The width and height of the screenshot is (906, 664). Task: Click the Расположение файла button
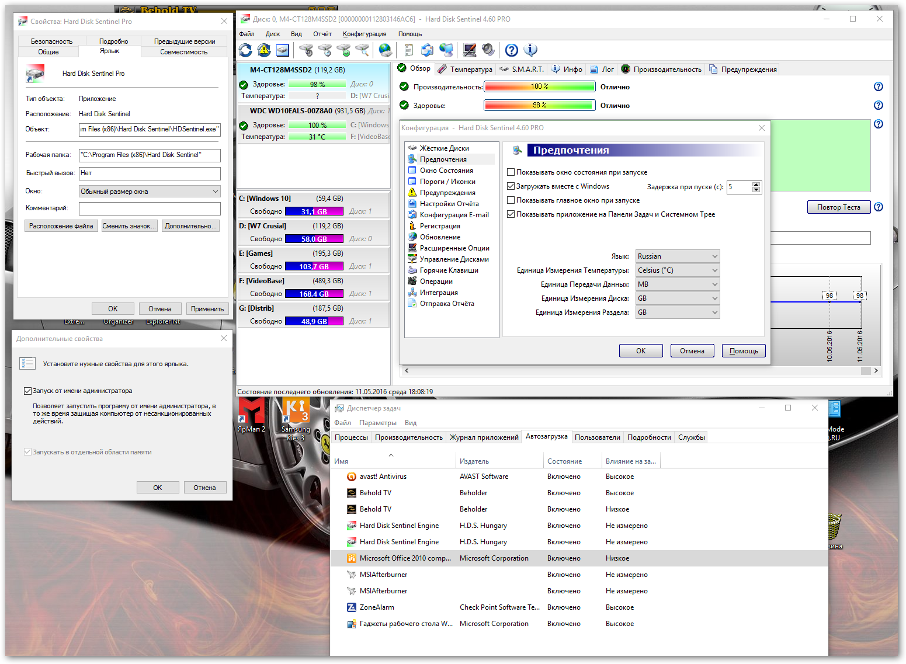(x=61, y=226)
